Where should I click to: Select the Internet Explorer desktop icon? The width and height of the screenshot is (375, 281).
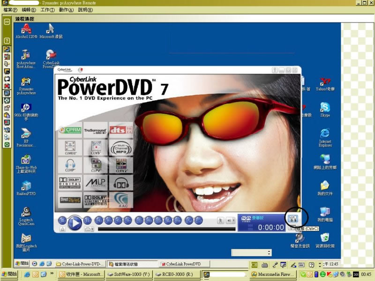pyautogui.click(x=325, y=138)
